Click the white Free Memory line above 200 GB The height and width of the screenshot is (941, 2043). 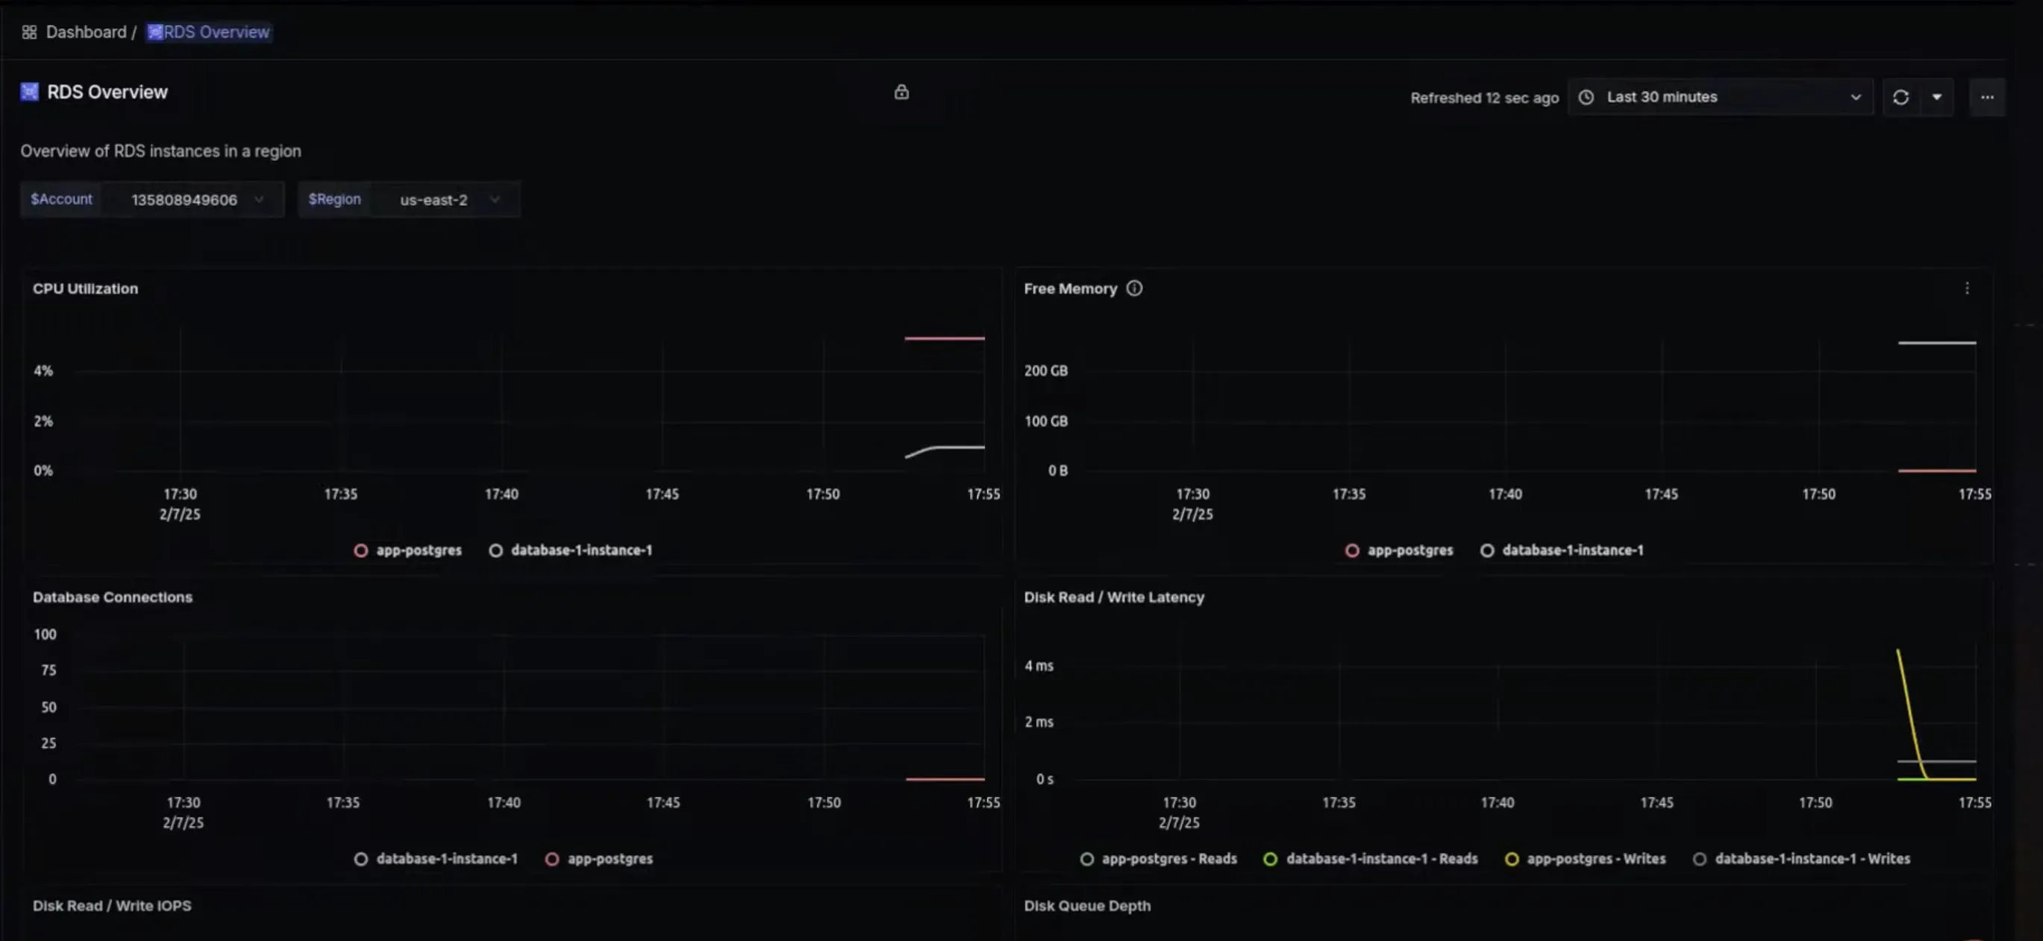pos(1937,342)
